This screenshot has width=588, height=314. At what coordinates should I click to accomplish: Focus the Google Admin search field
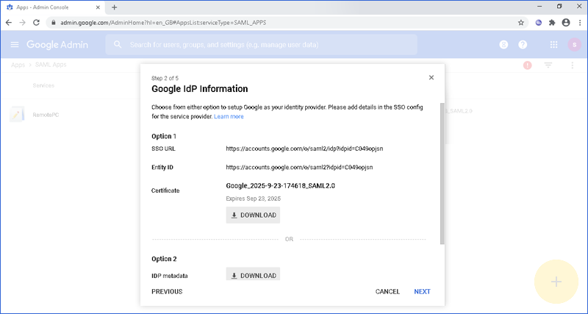[x=265, y=45]
